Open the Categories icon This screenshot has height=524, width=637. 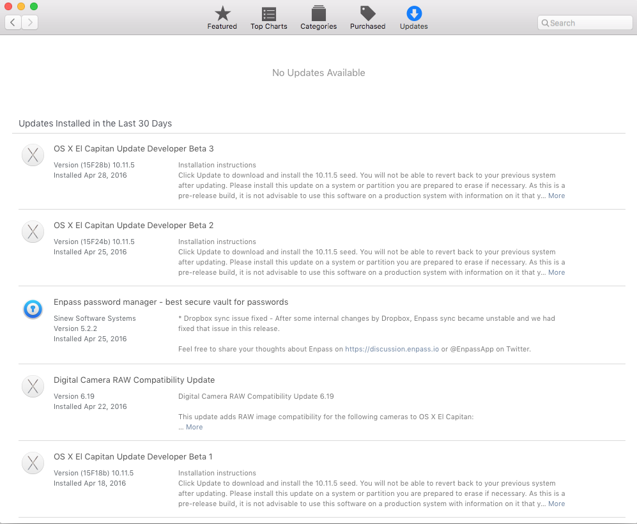coord(318,13)
